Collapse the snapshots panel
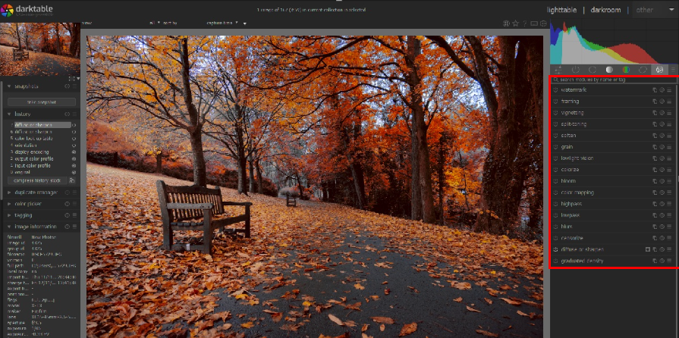Image resolution: width=679 pixels, height=338 pixels. point(9,86)
